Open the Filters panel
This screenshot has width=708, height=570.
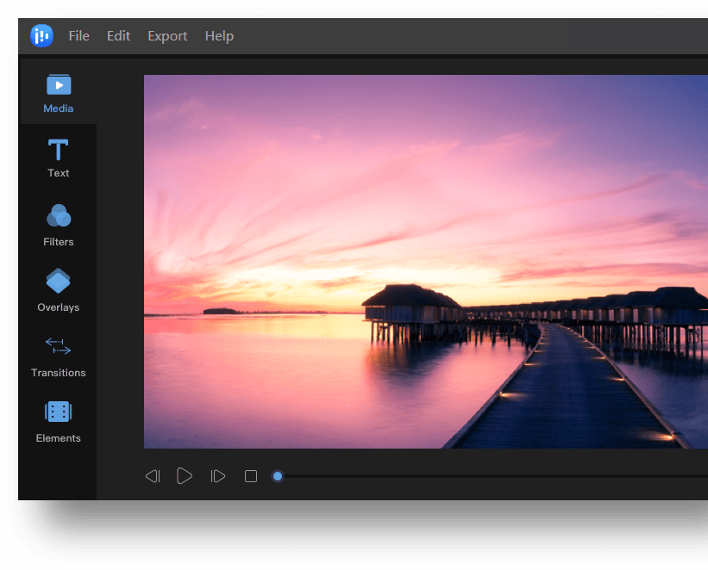(x=58, y=226)
